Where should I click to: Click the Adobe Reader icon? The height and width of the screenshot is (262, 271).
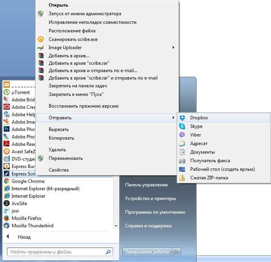coord(7,144)
